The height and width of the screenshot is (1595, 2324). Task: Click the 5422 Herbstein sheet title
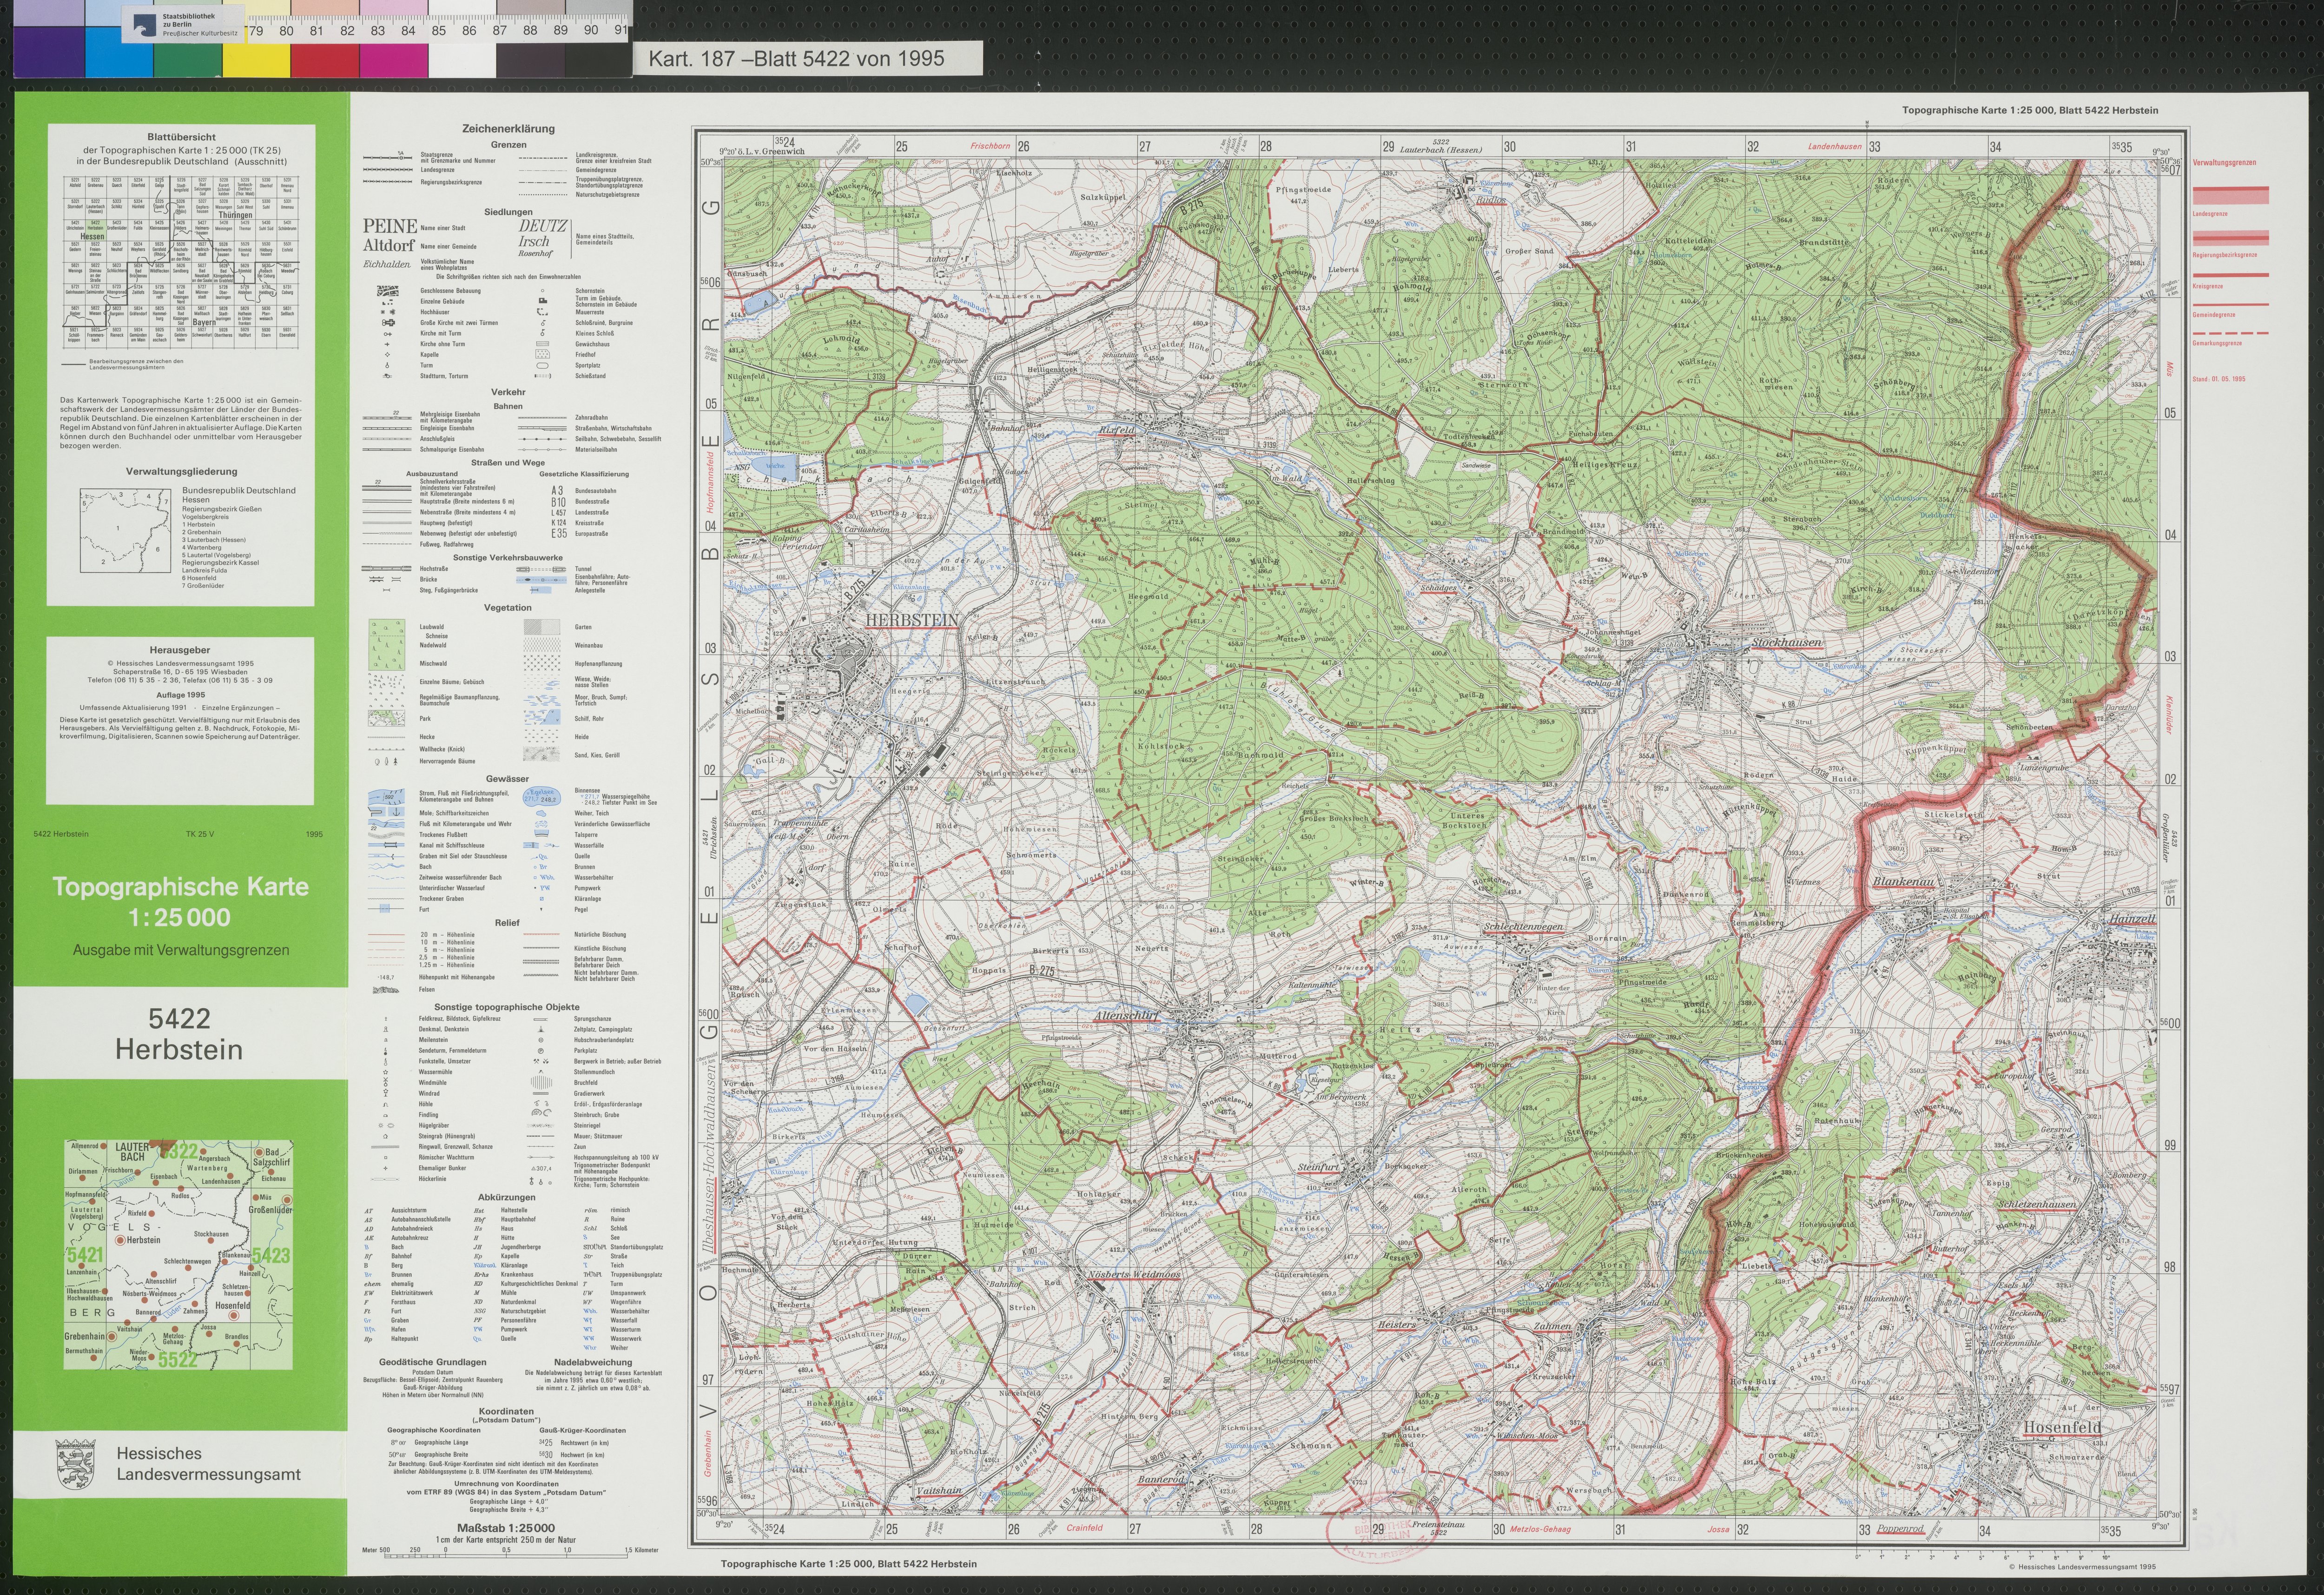[179, 1033]
